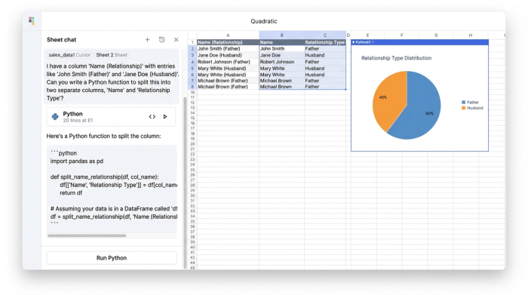
Task: Click cell 'Jane Doe' in column B
Action: tap(281, 55)
